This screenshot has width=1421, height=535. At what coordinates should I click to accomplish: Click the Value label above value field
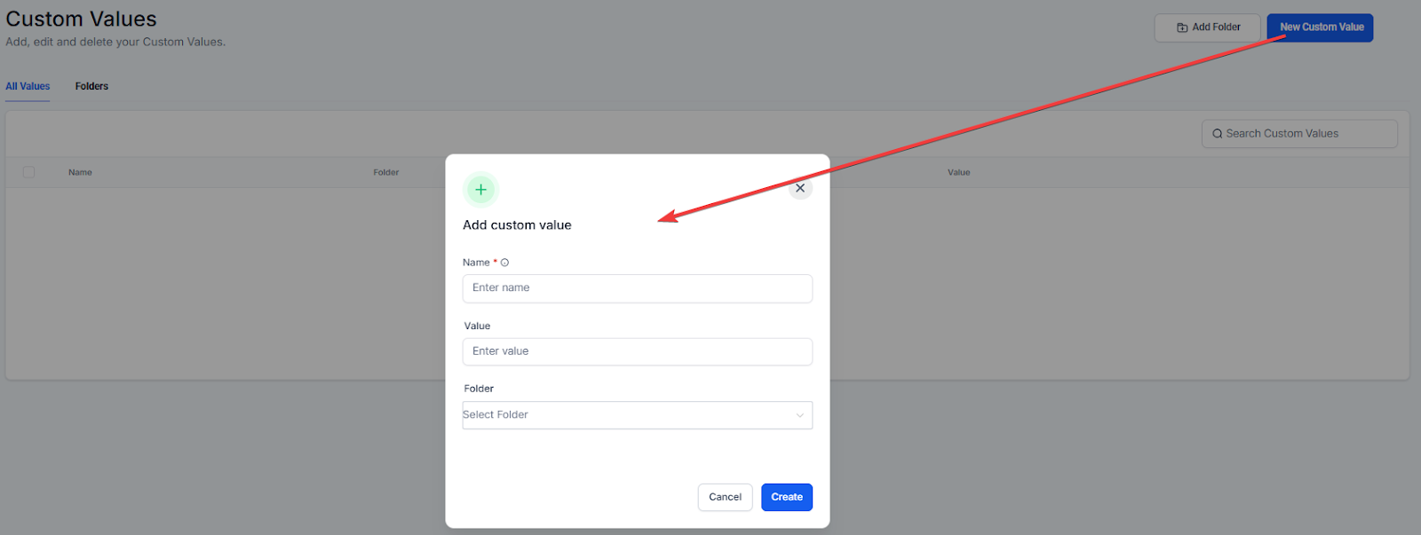click(477, 327)
